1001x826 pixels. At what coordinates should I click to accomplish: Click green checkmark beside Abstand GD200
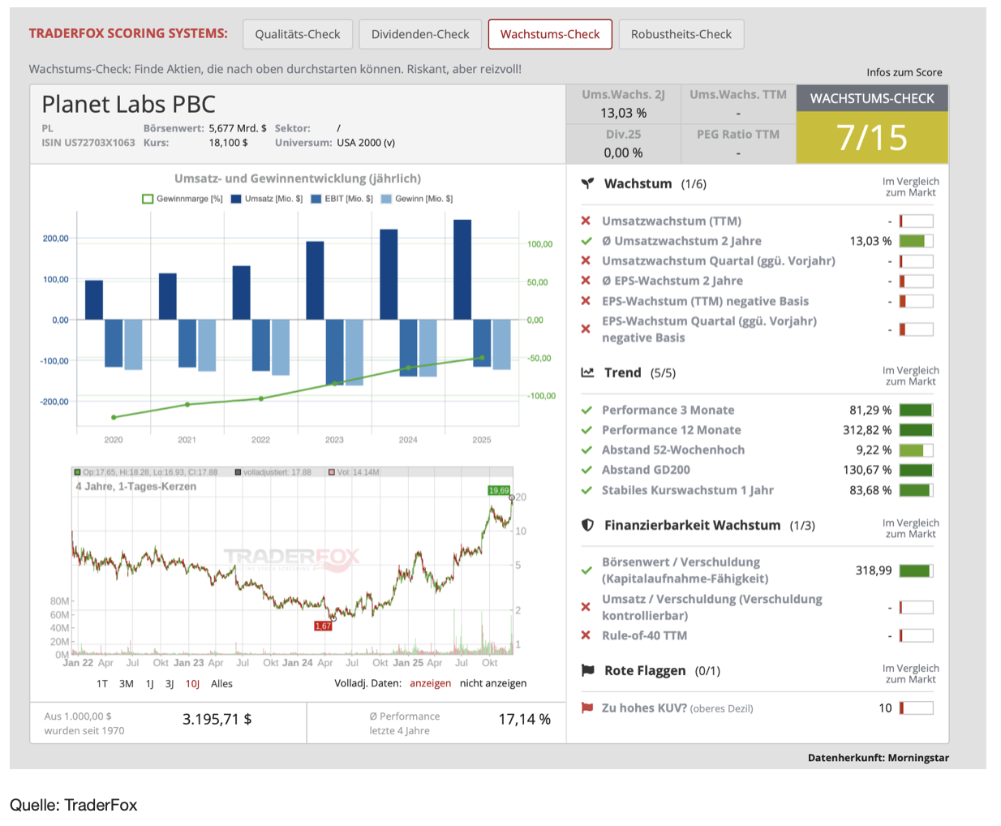[586, 470]
